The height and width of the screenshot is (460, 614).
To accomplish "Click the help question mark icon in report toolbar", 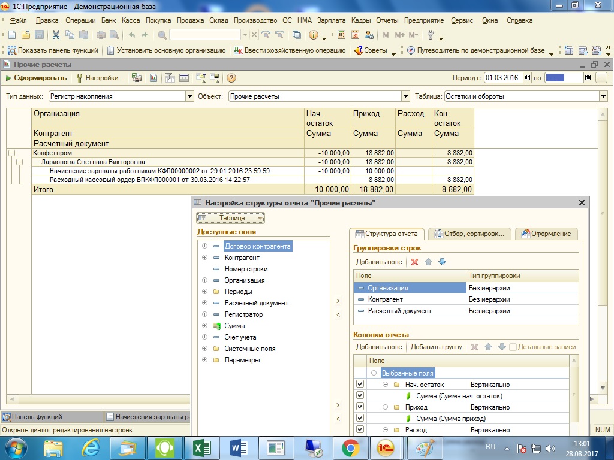I will click(231, 78).
